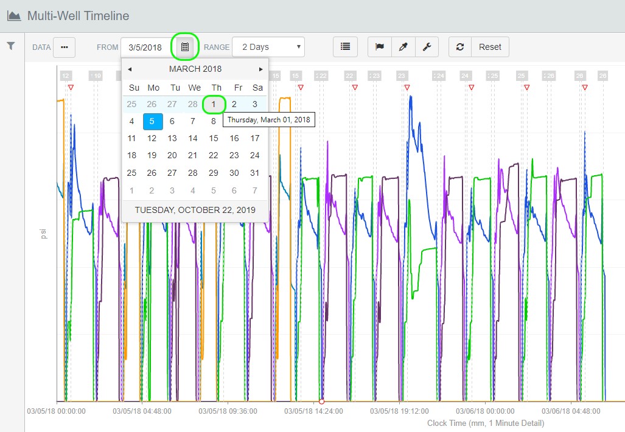Select March 31 in the calendar
Image resolution: width=625 pixels, height=432 pixels.
[x=255, y=173]
